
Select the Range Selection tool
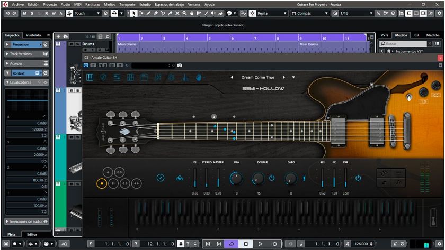(x=141, y=13)
